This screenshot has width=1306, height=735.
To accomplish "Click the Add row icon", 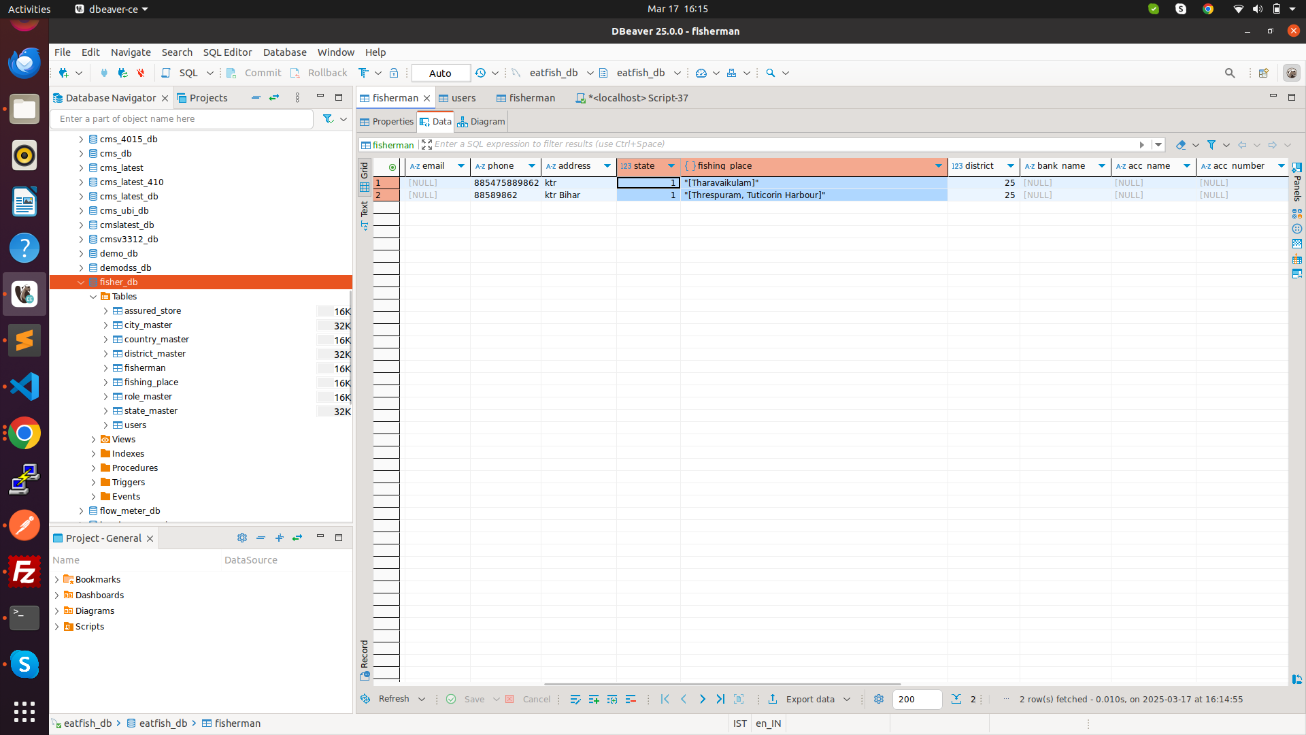I will point(594,699).
